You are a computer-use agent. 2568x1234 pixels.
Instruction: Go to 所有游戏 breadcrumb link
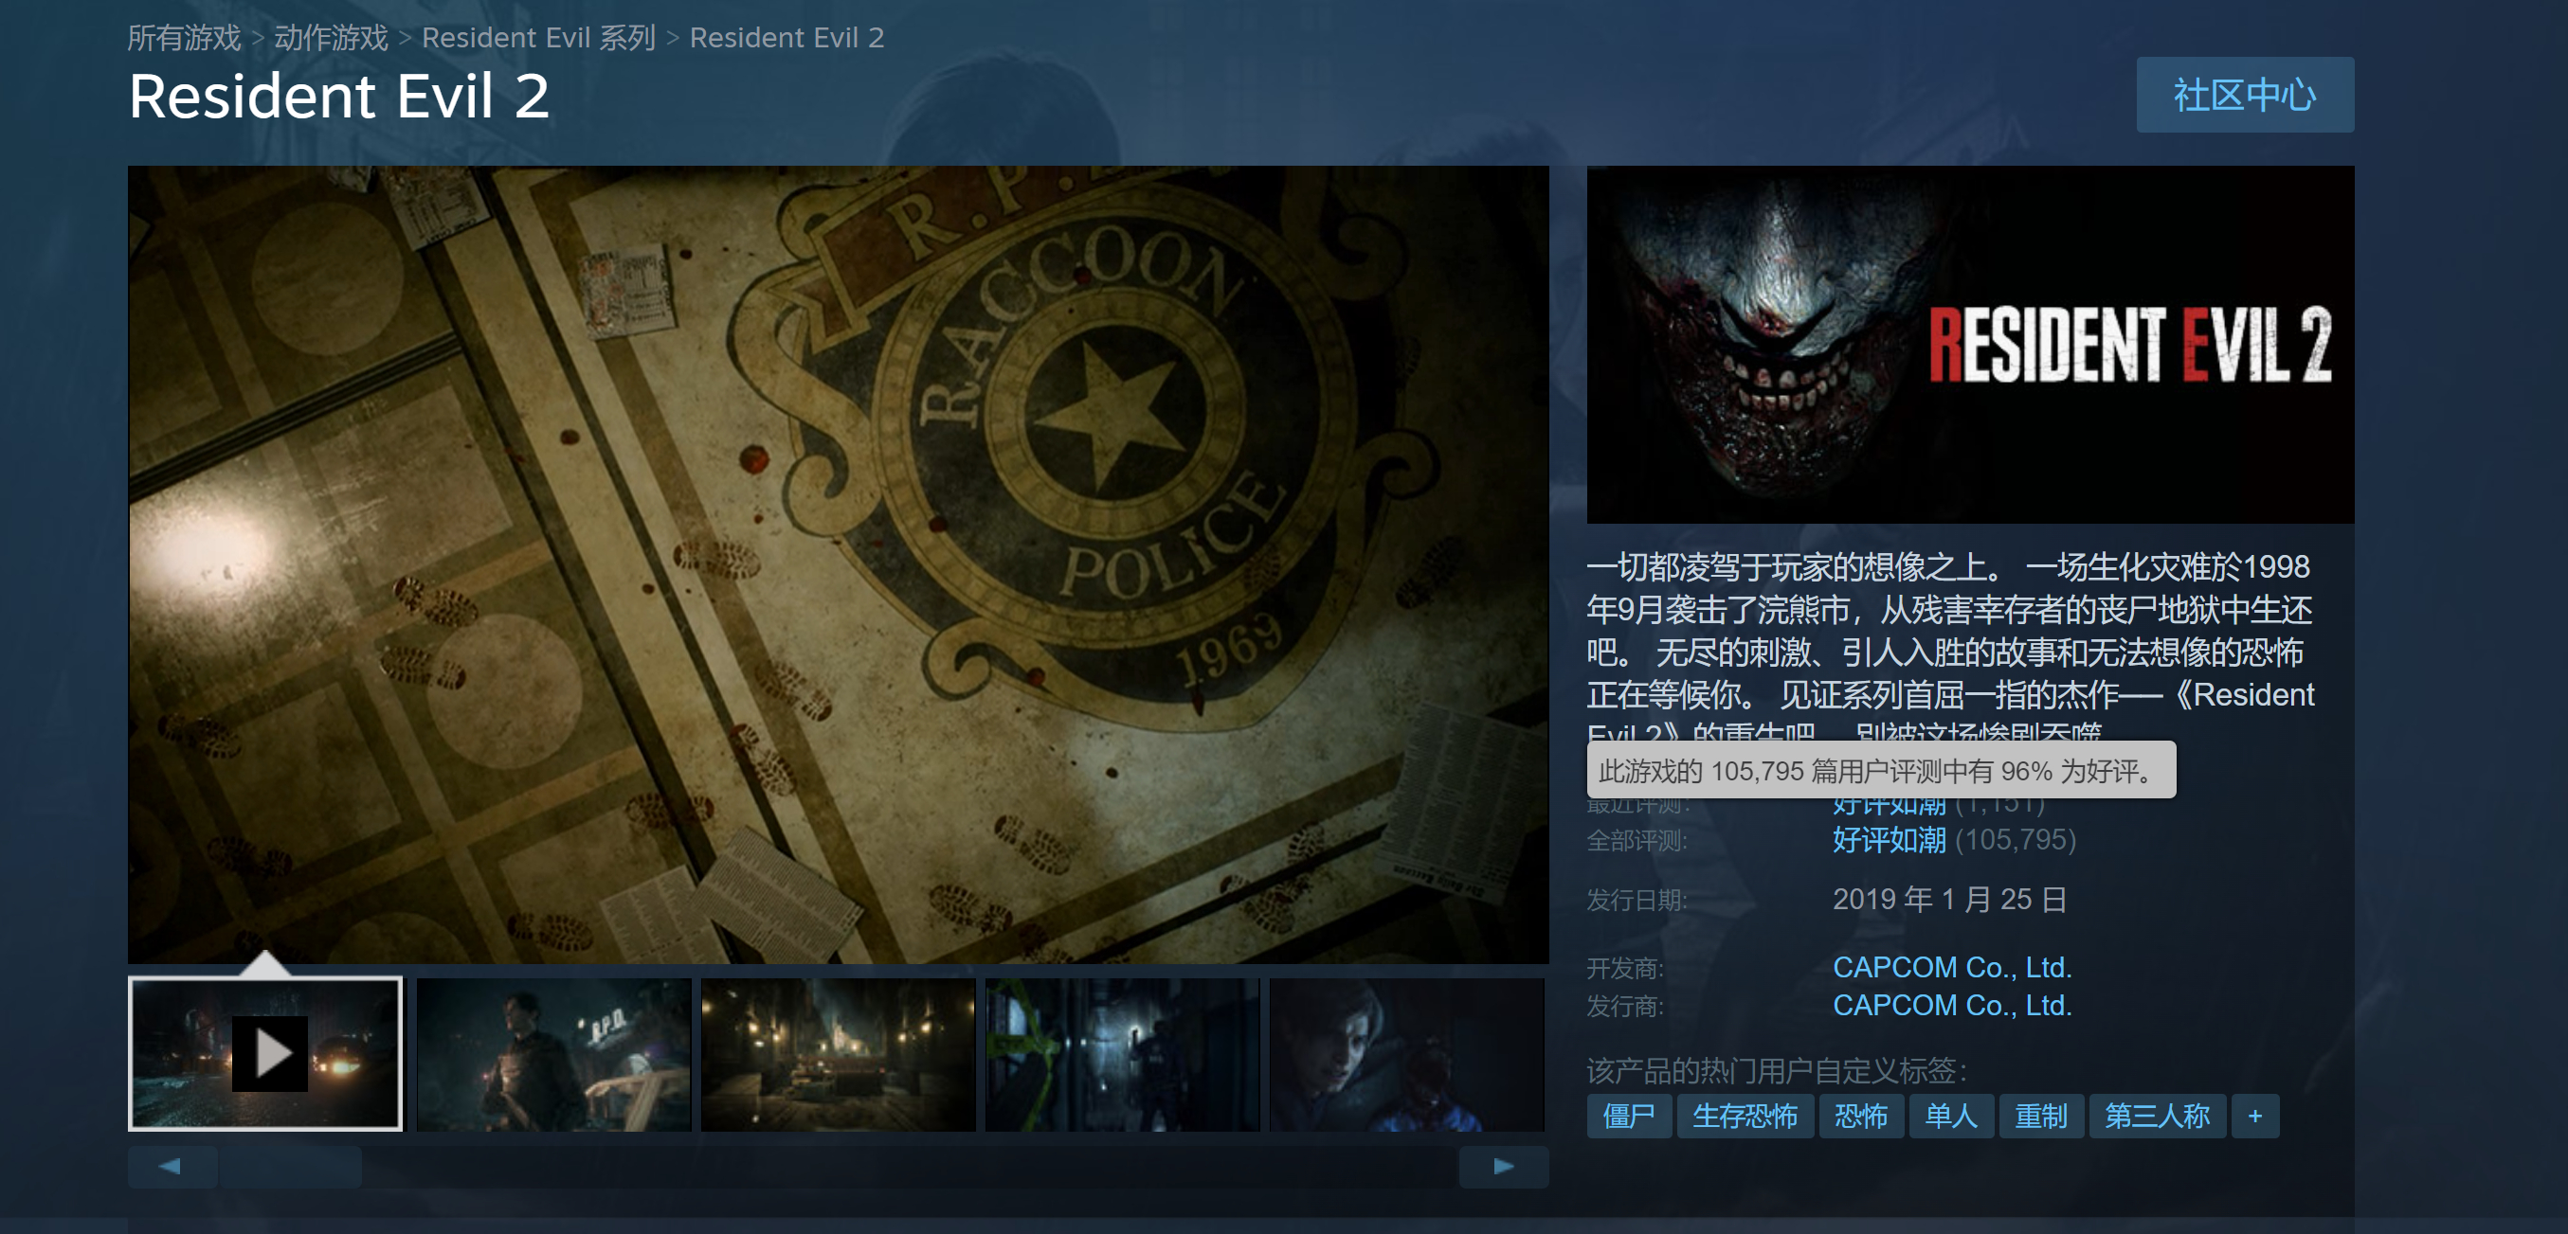point(185,38)
